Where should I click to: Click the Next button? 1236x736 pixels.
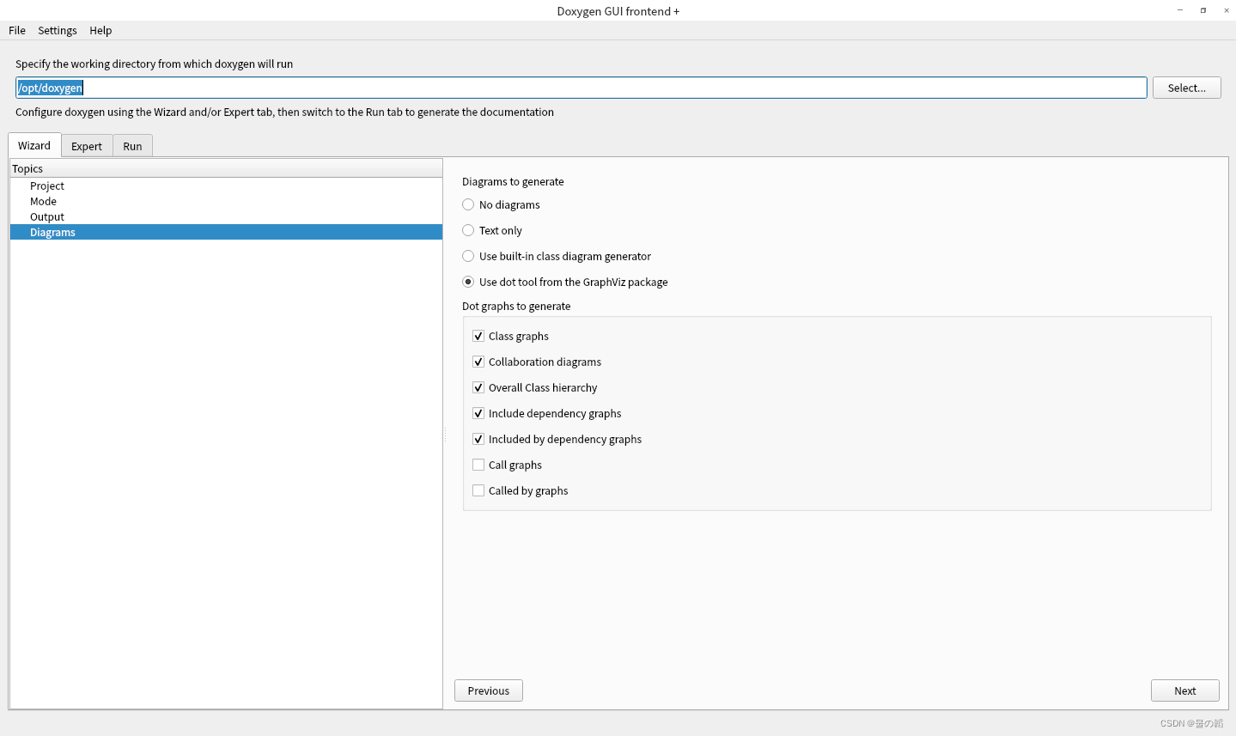coord(1185,690)
